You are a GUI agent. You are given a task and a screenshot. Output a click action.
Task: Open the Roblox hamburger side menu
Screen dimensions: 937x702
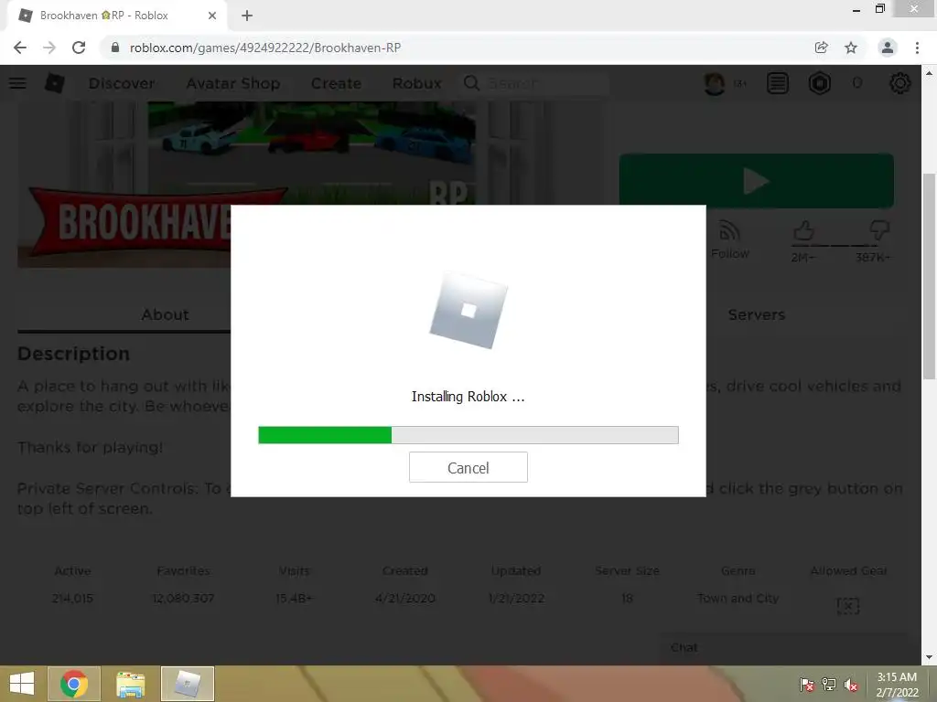17,83
